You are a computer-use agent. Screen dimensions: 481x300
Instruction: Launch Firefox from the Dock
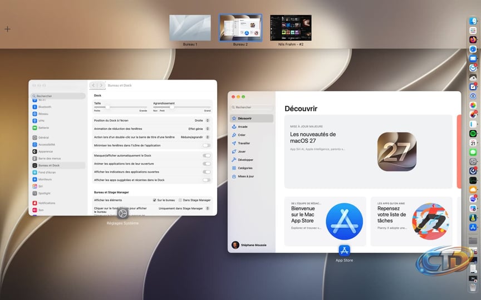[x=473, y=40]
